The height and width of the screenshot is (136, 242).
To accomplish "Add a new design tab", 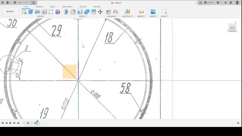I will click(x=200, y=3).
